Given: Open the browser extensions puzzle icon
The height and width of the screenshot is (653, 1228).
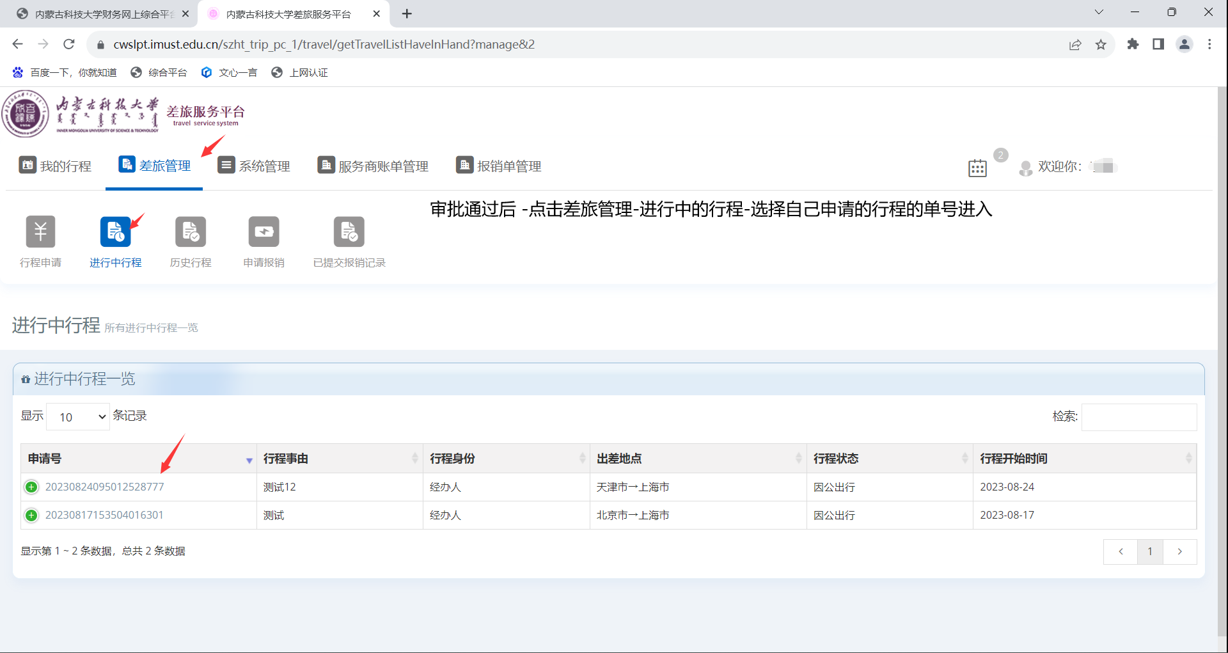Looking at the screenshot, I should (x=1133, y=44).
